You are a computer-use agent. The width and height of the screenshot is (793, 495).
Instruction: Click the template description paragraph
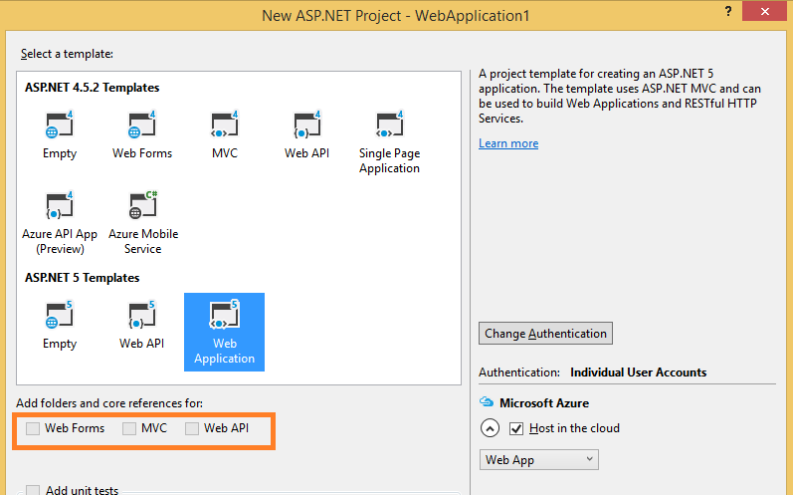620,97
